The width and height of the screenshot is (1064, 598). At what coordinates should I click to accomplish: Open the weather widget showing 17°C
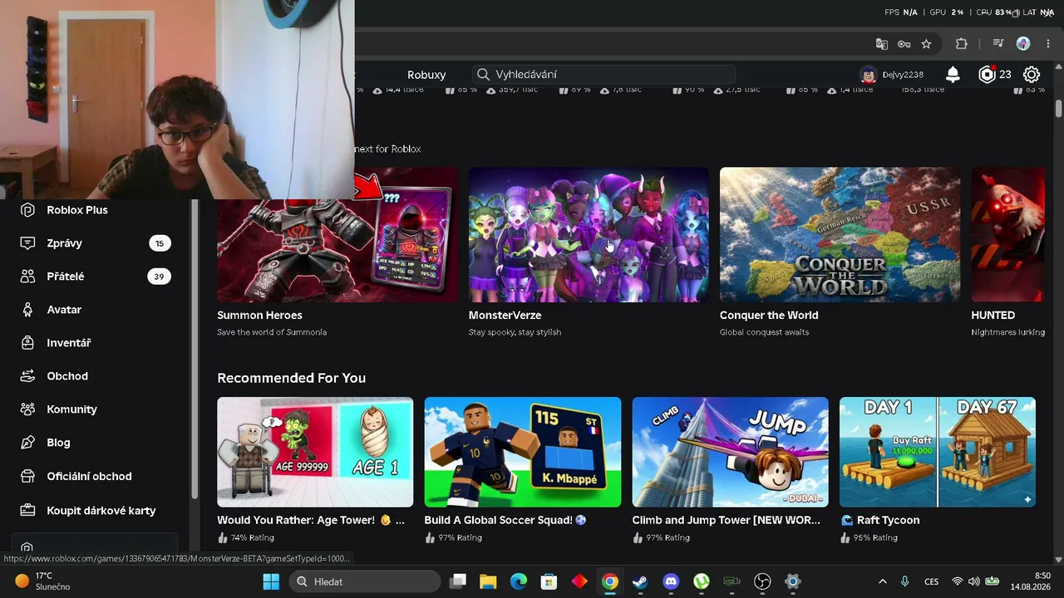pos(43,581)
